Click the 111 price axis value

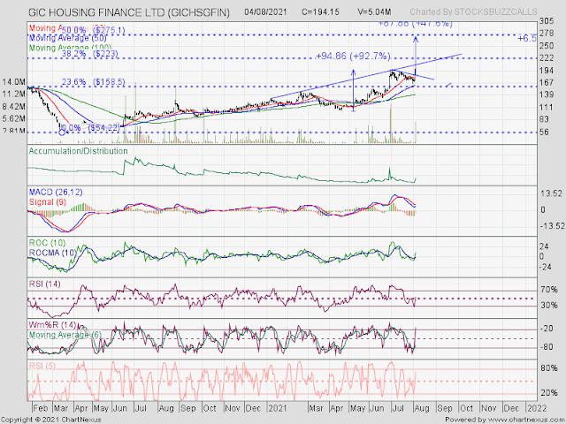click(547, 108)
